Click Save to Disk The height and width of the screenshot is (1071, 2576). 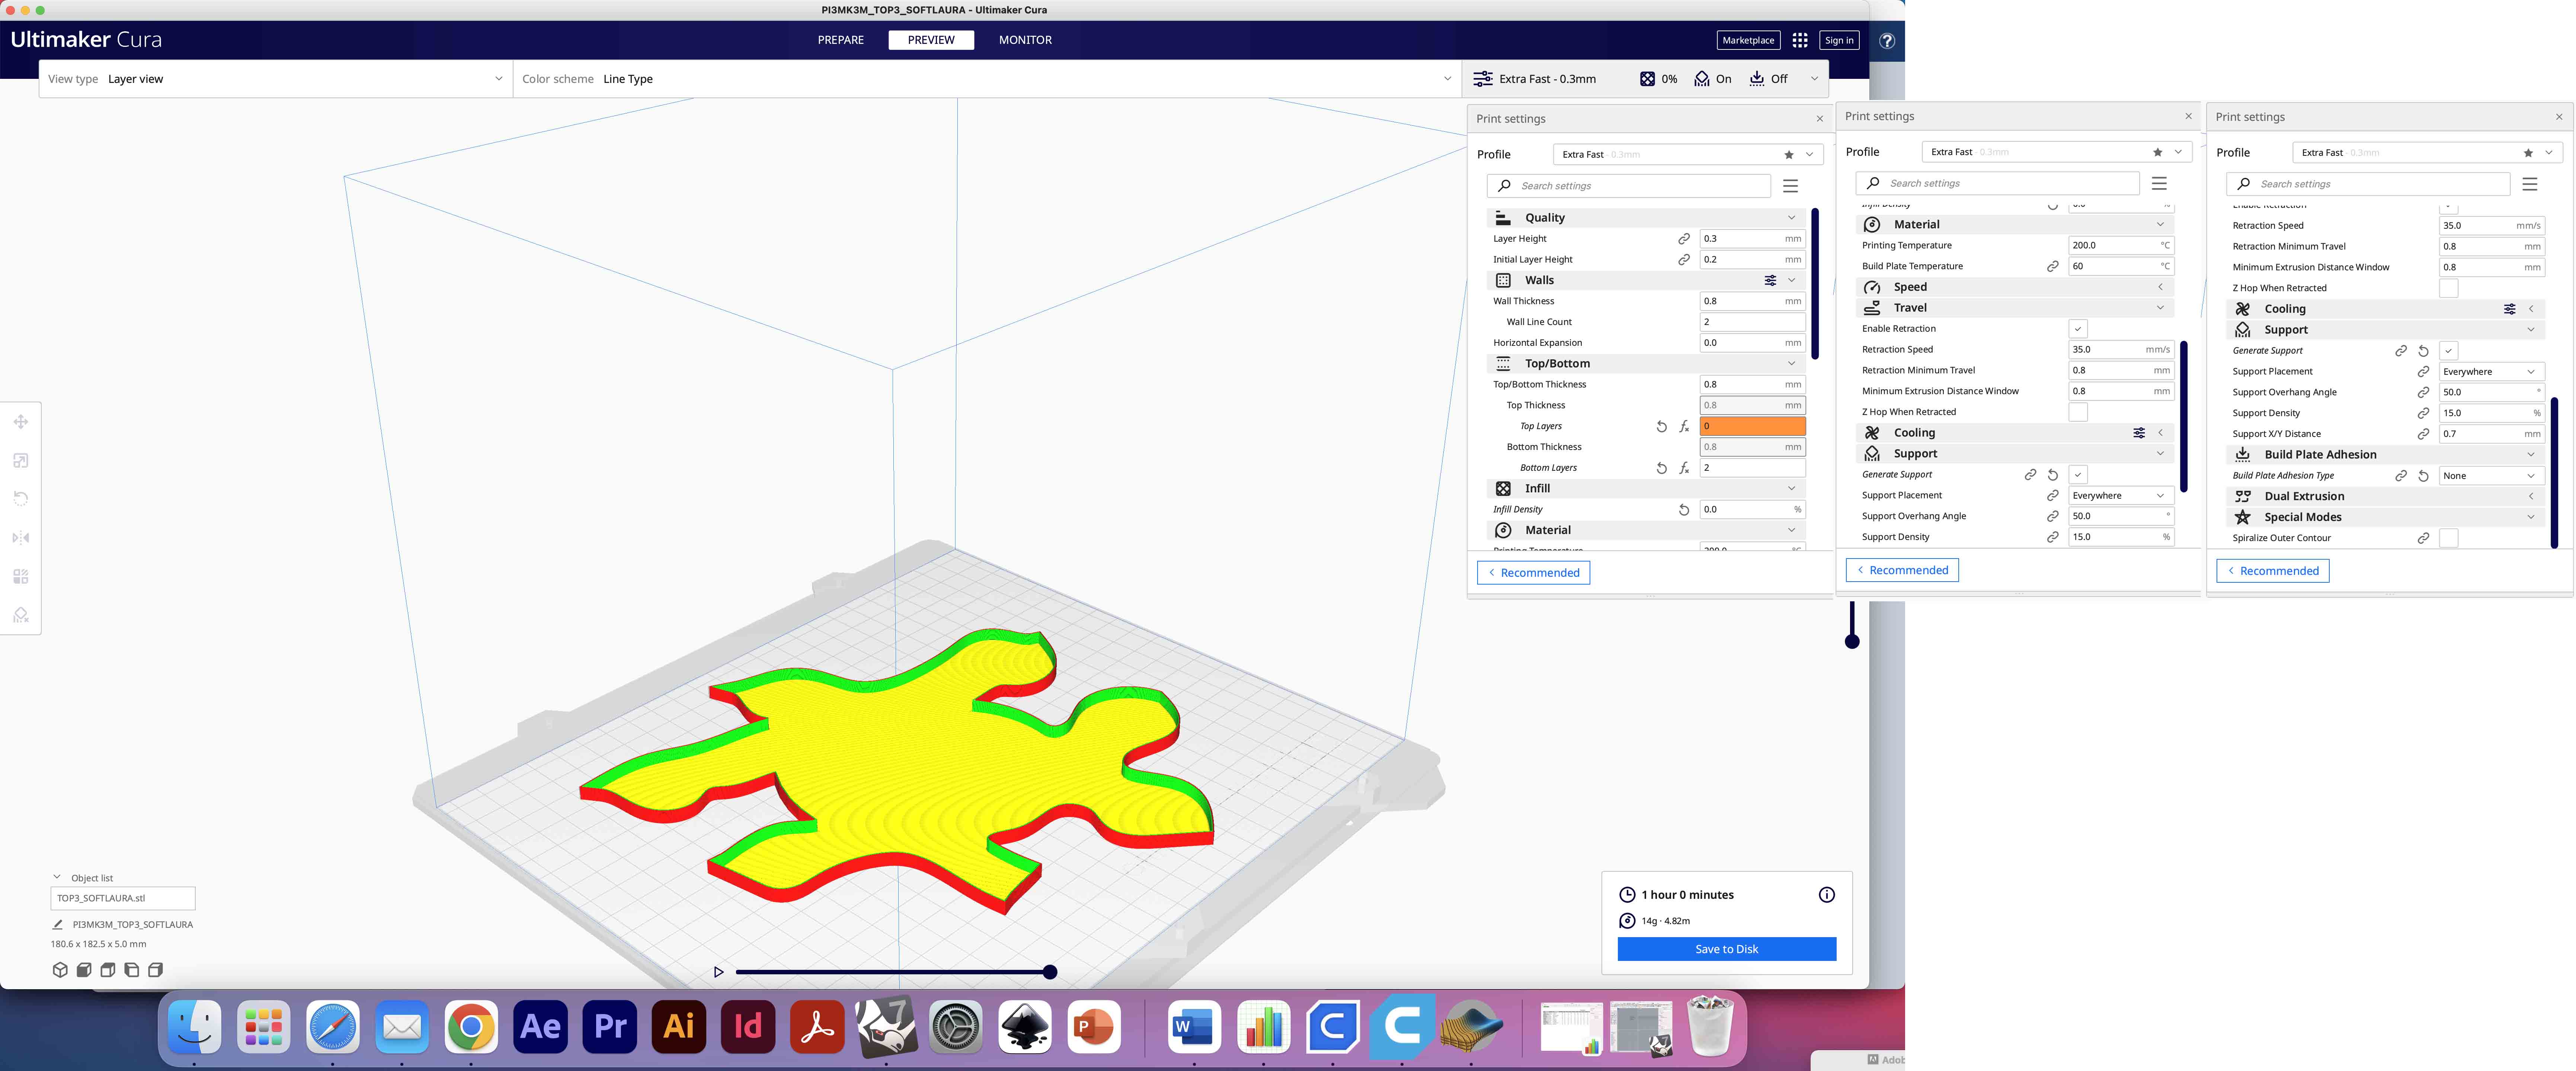(1727, 949)
